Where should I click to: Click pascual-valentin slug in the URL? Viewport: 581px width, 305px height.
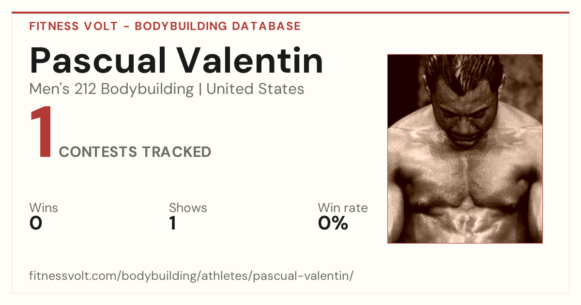(302, 276)
